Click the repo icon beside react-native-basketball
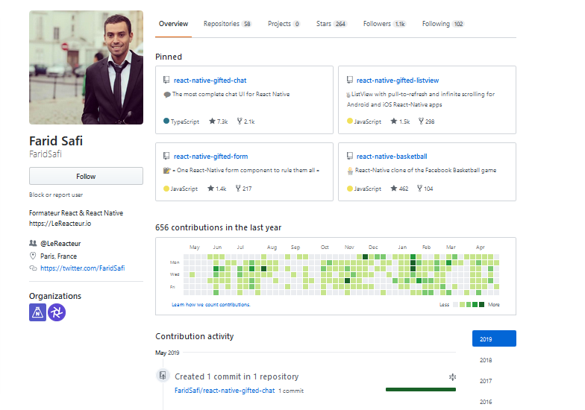 pos(349,157)
